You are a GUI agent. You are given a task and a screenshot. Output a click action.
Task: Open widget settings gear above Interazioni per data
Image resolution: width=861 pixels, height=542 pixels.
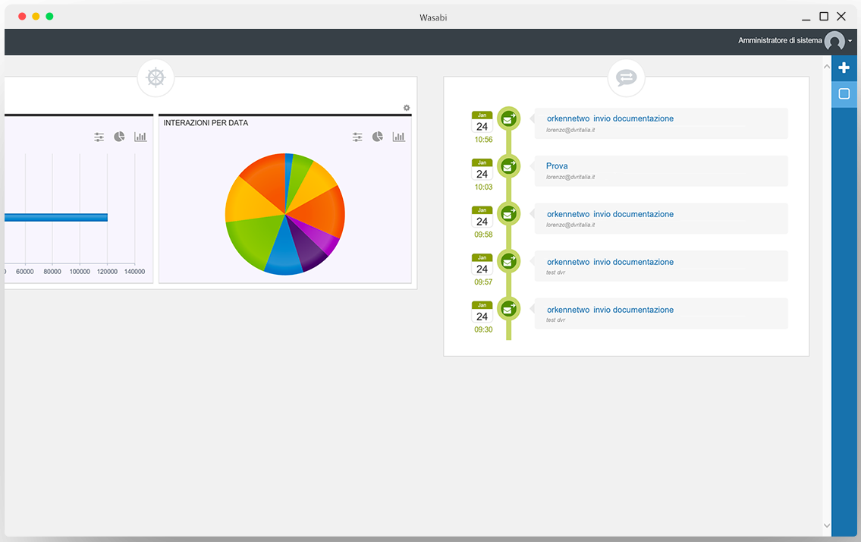(407, 108)
